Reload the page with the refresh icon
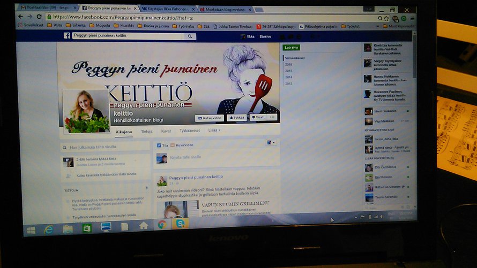Screen dimensions: 477x268 pyautogui.click(x=39, y=17)
